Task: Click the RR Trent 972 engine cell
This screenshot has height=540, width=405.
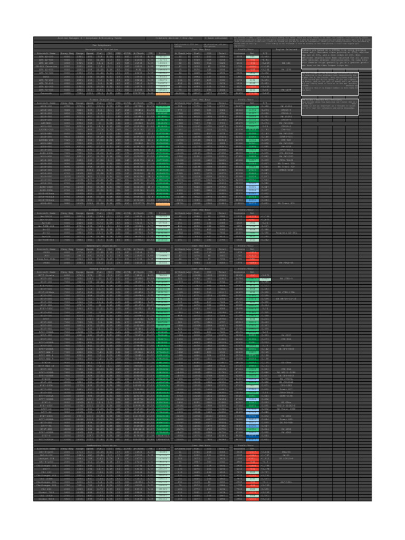Action: [286, 204]
